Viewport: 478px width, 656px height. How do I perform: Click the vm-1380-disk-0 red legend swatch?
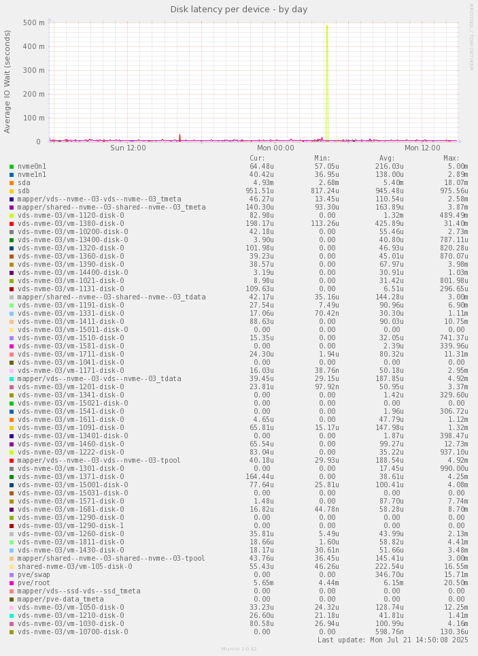click(x=12, y=224)
